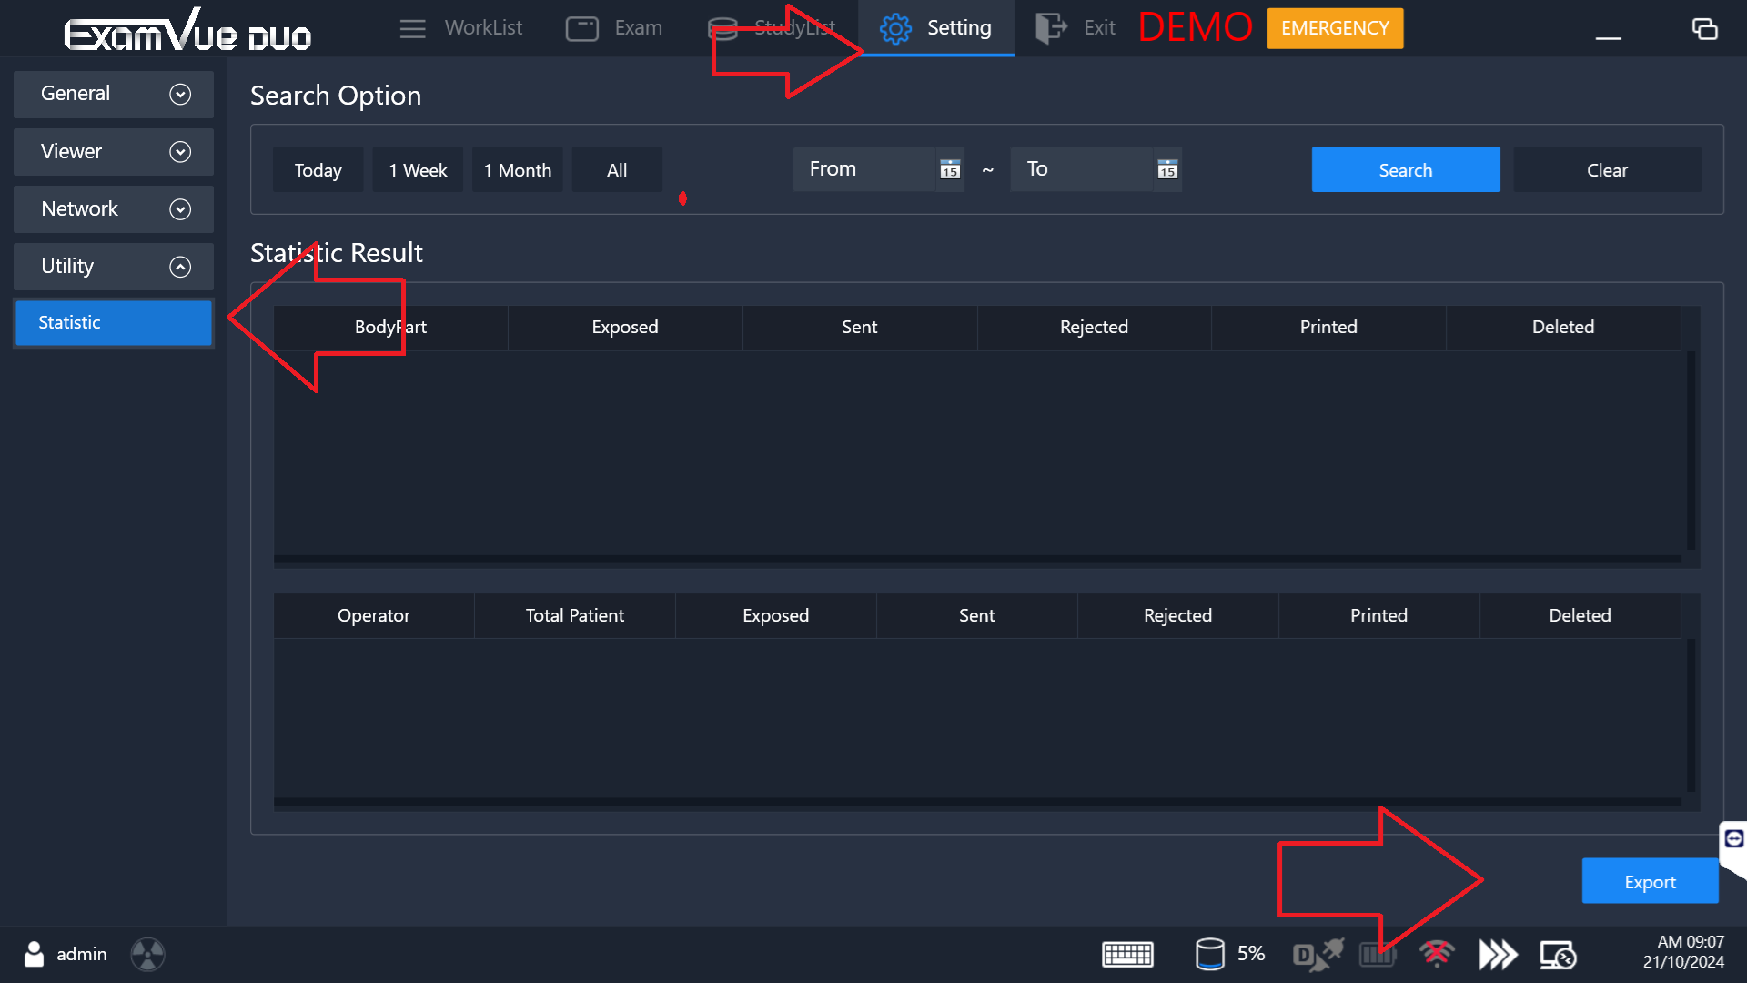This screenshot has width=1747, height=983.
Task: Click the disk storage usage icon
Action: [1209, 954]
